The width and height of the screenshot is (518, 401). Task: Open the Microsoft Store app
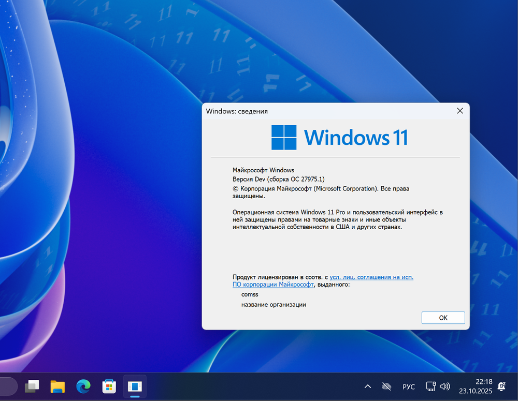[x=109, y=387]
